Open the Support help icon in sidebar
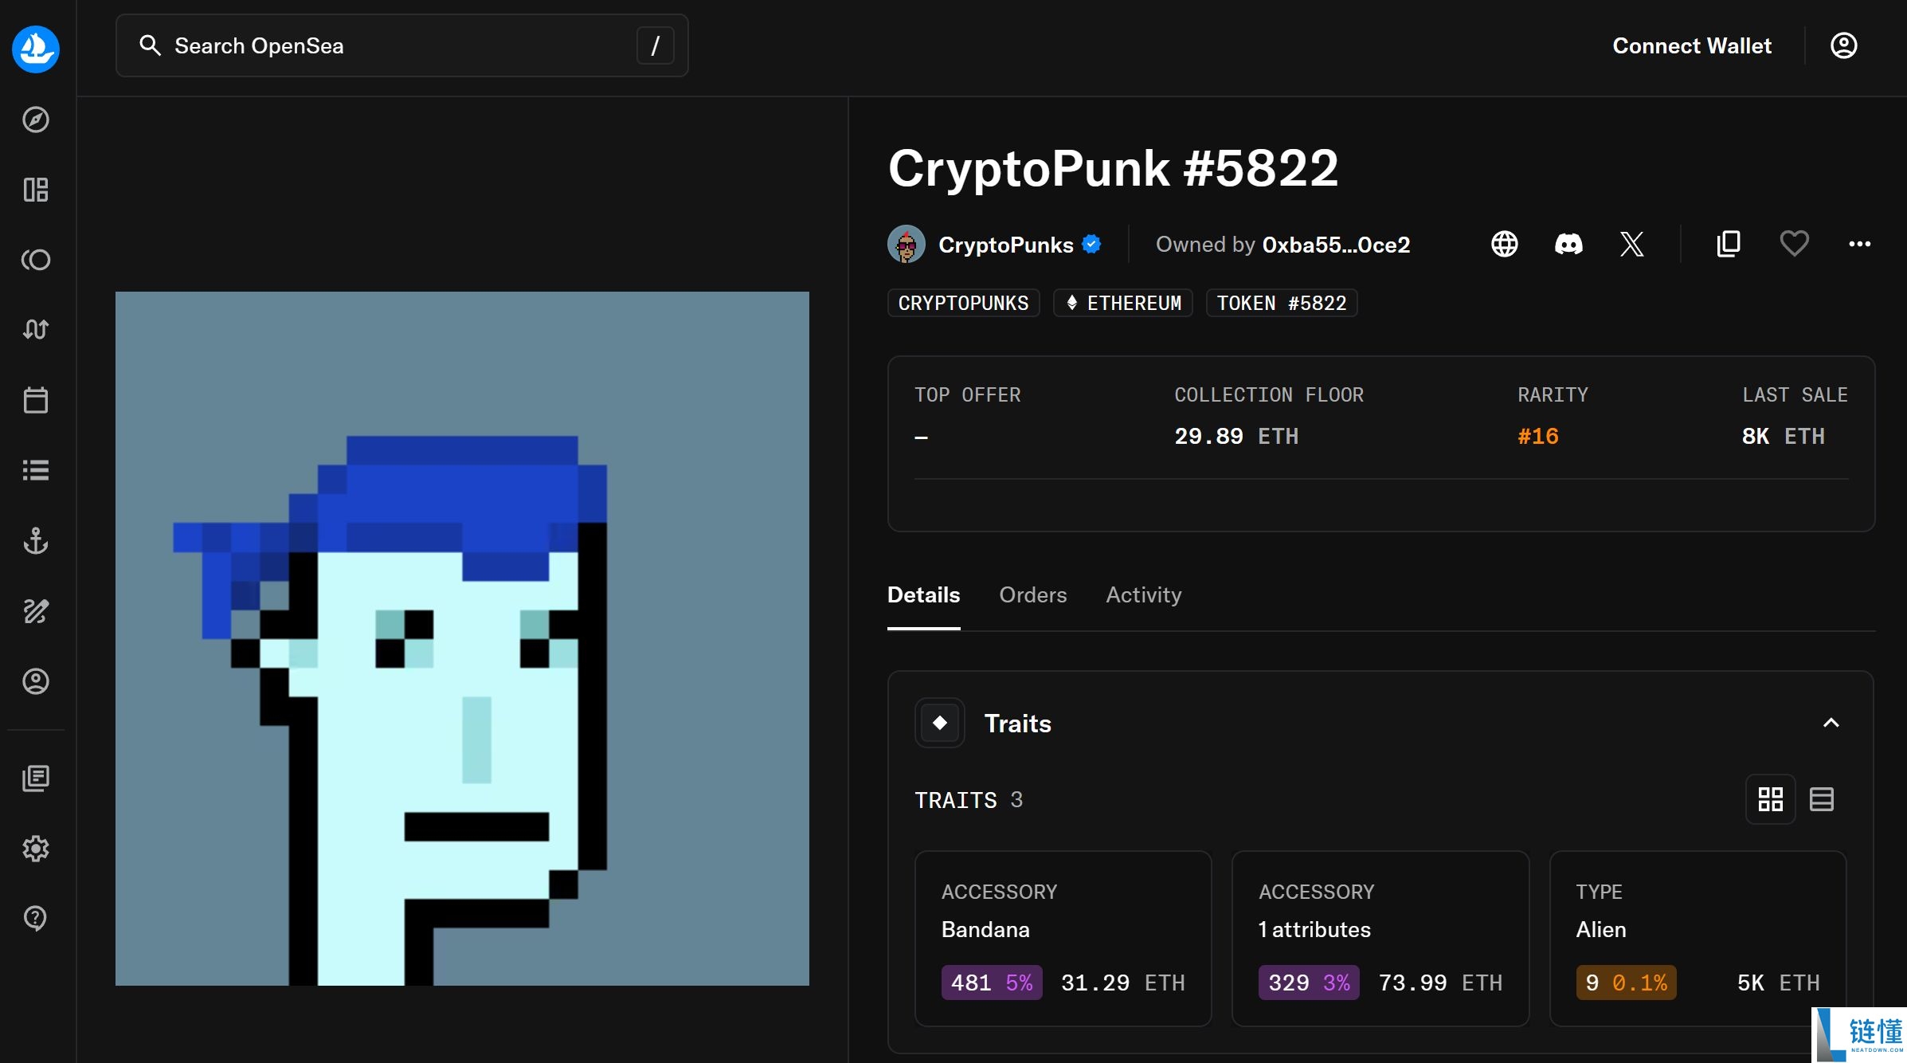 (x=36, y=918)
